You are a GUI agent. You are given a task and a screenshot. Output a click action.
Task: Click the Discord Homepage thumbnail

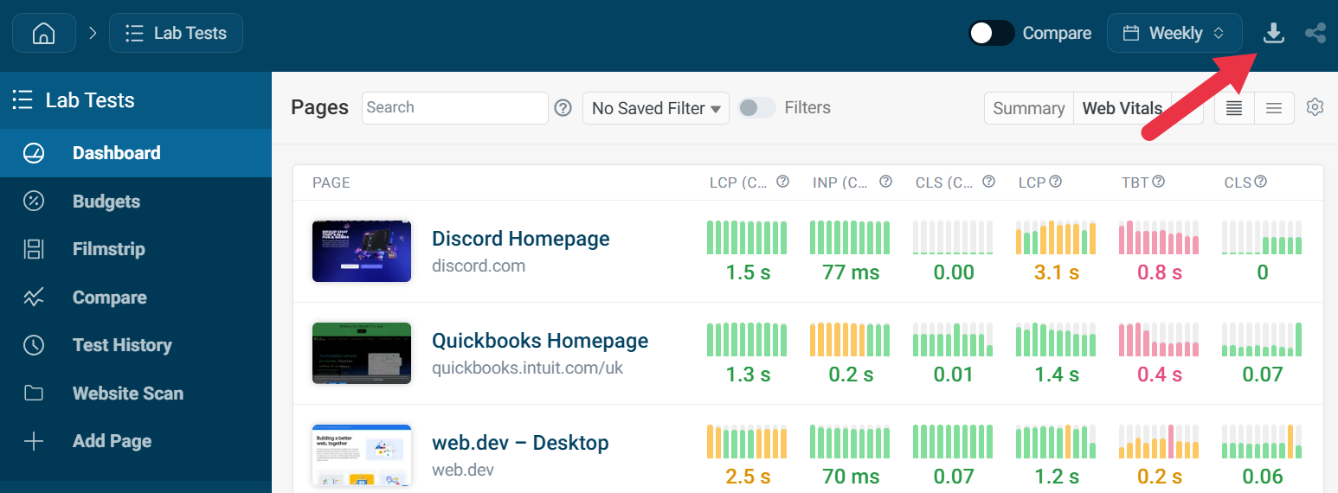362,251
